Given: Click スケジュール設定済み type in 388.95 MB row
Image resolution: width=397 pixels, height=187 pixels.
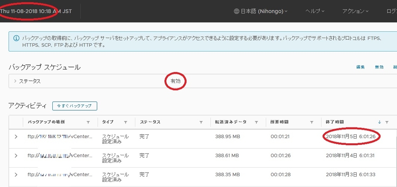Looking at the screenshot, I should pyautogui.click(x=115, y=139).
